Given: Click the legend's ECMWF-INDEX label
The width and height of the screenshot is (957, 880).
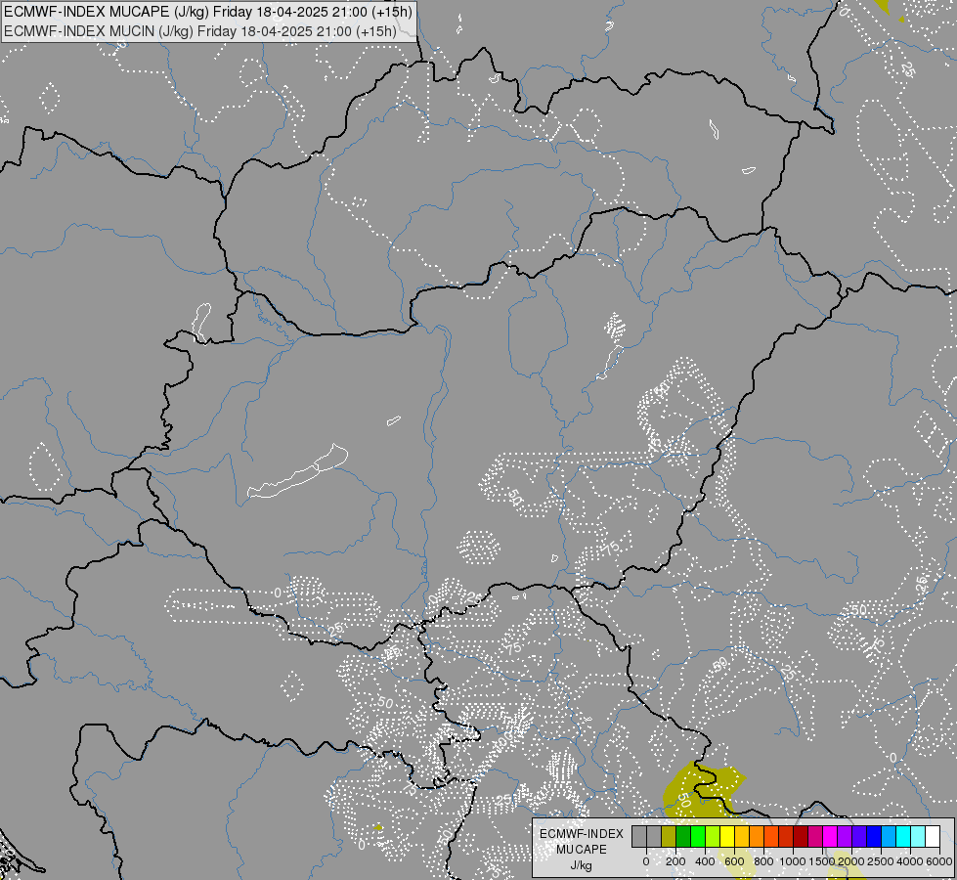Looking at the screenshot, I should [x=581, y=834].
